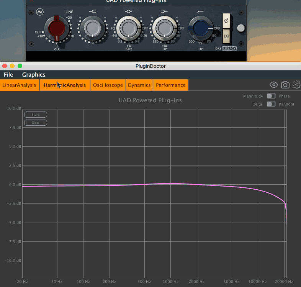Click the LINE label near gain knob
301x287 pixels.
tap(69, 12)
